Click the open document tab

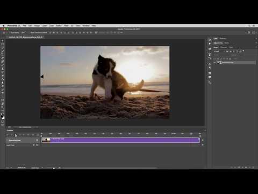tap(25, 37)
